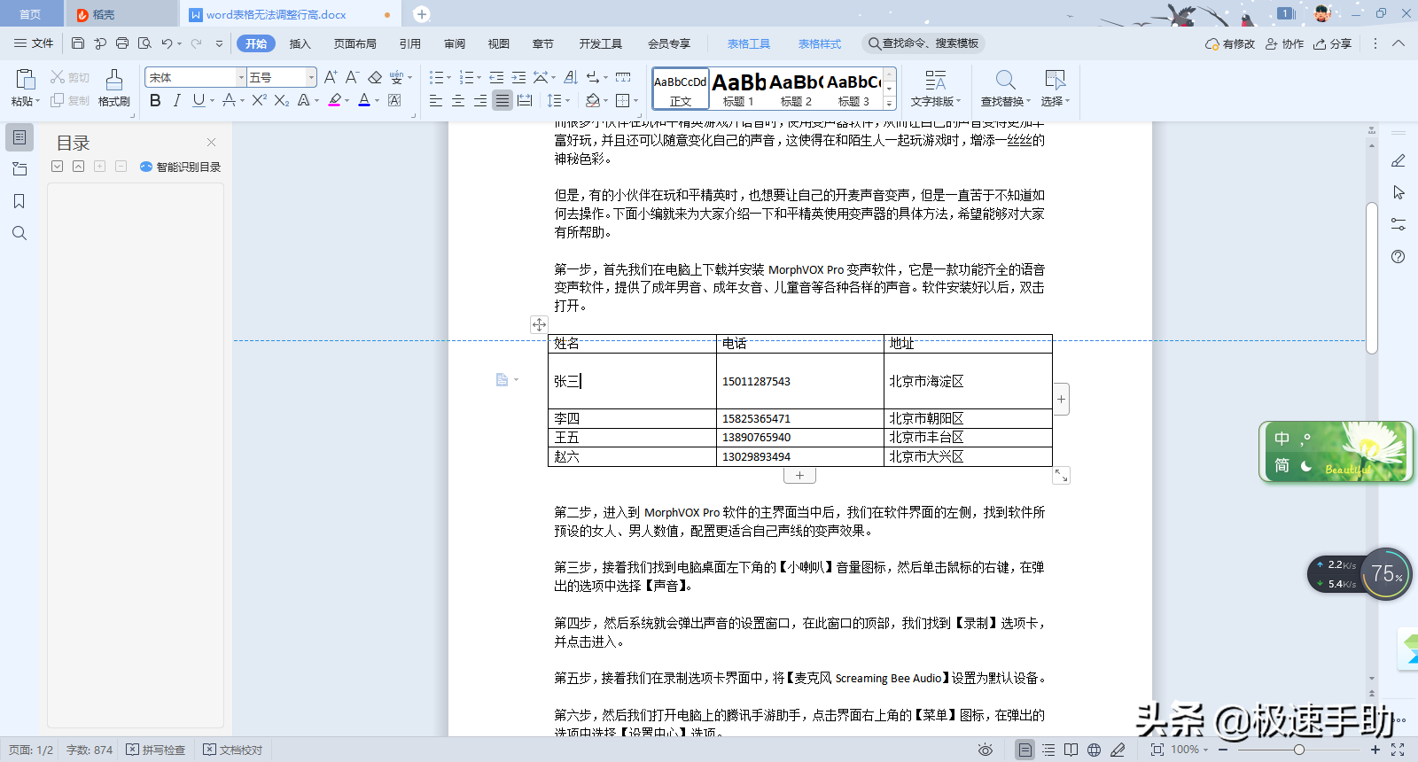Click the superscript X² icon
The width and height of the screenshot is (1418, 762).
(259, 101)
